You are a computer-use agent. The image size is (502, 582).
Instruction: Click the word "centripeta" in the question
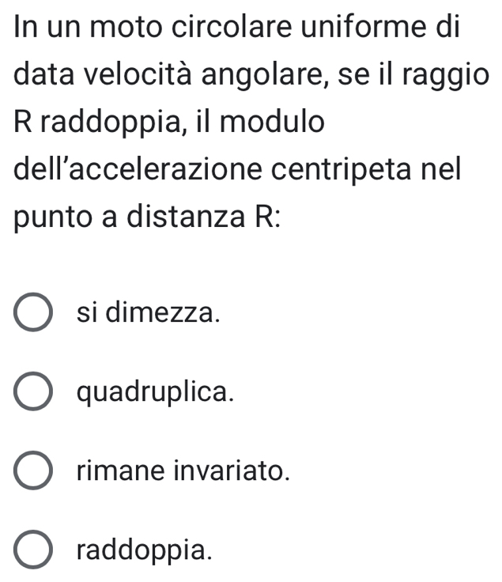pyautogui.click(x=361, y=174)
